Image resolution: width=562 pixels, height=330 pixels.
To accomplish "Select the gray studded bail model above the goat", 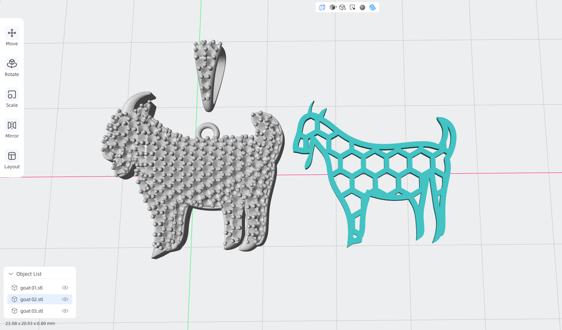I will click(x=210, y=75).
